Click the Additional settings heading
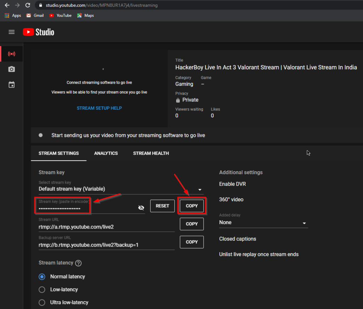The height and width of the screenshot is (309, 363). pyautogui.click(x=241, y=172)
